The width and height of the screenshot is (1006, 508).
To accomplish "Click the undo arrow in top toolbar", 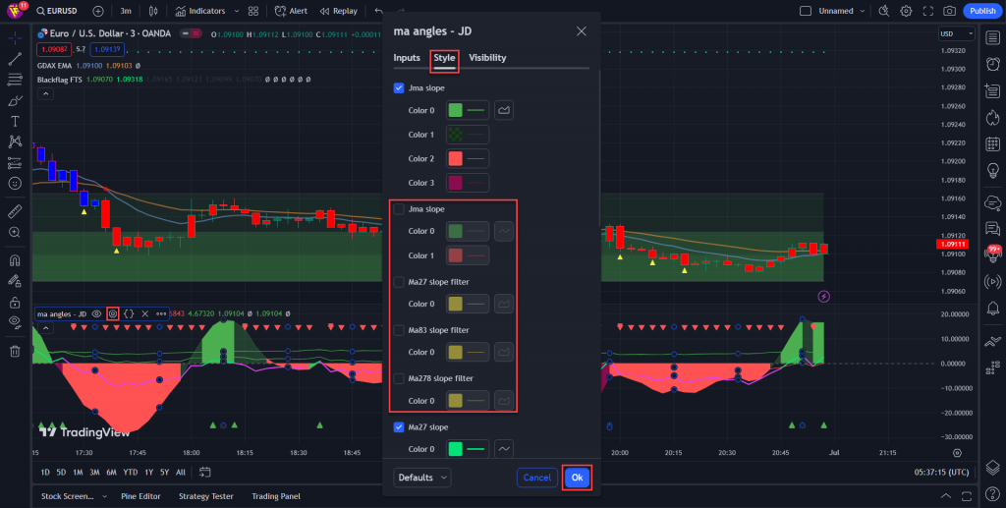I will 378,11.
